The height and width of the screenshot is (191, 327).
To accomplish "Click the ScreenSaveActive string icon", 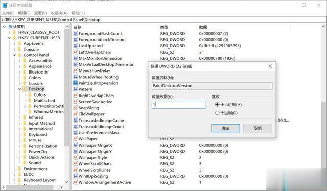I will 76,102.
